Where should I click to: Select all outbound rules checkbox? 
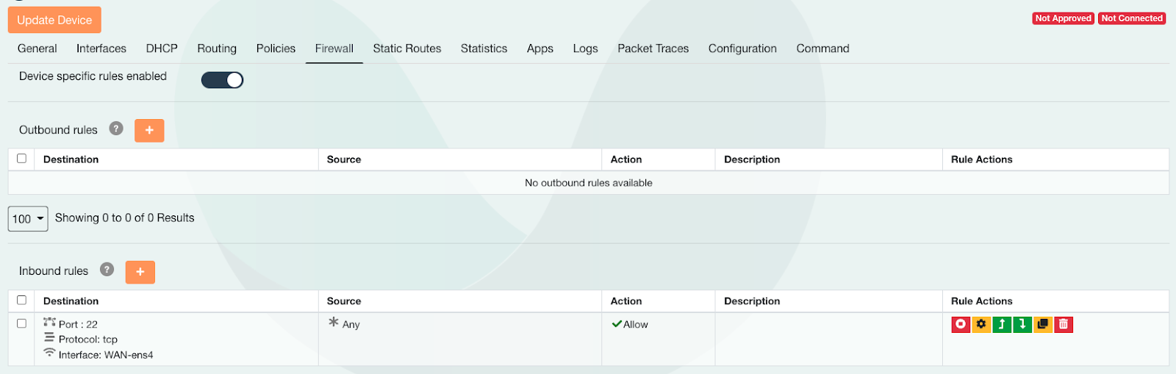[21, 159]
